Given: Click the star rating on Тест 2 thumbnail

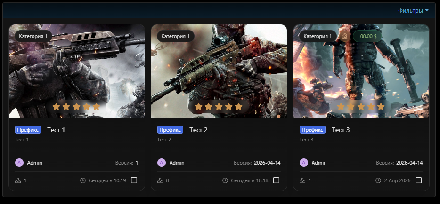Looking at the screenshot, I should tap(219, 107).
